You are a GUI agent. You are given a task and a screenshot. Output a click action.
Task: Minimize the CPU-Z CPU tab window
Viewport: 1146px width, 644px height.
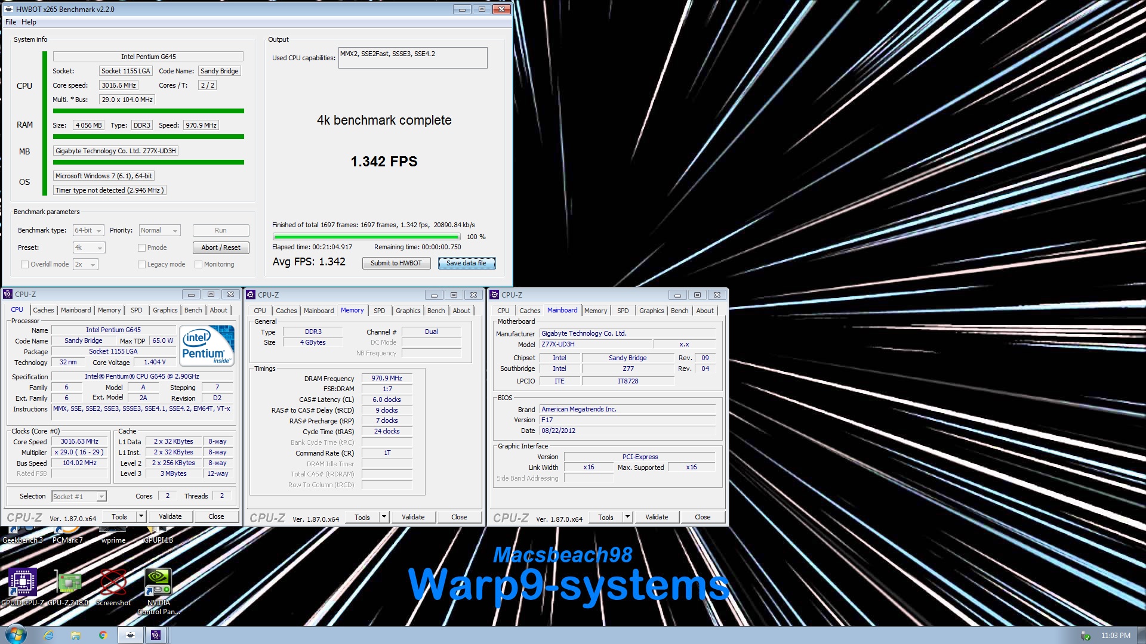tap(191, 294)
